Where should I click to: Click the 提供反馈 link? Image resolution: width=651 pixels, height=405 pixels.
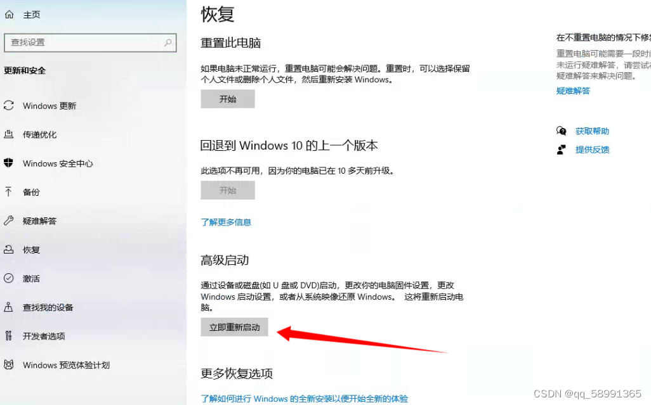pos(593,150)
